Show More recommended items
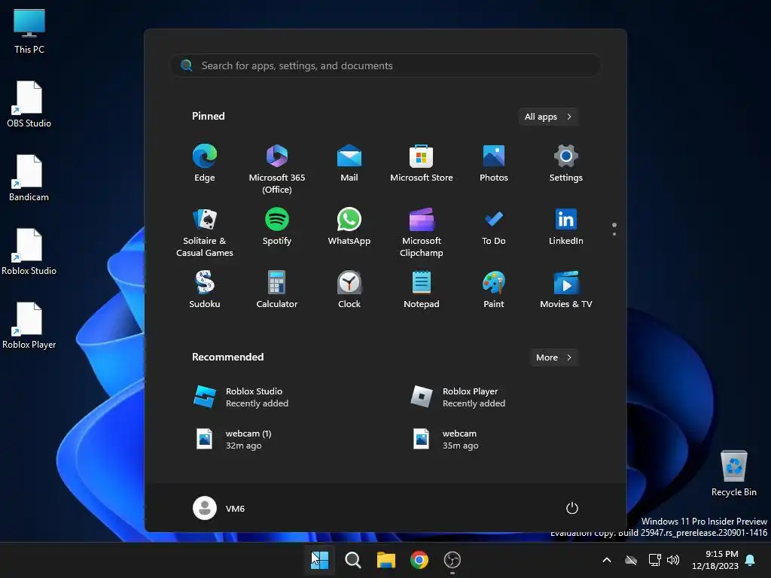Viewport: 771px width, 578px height. pyautogui.click(x=553, y=357)
